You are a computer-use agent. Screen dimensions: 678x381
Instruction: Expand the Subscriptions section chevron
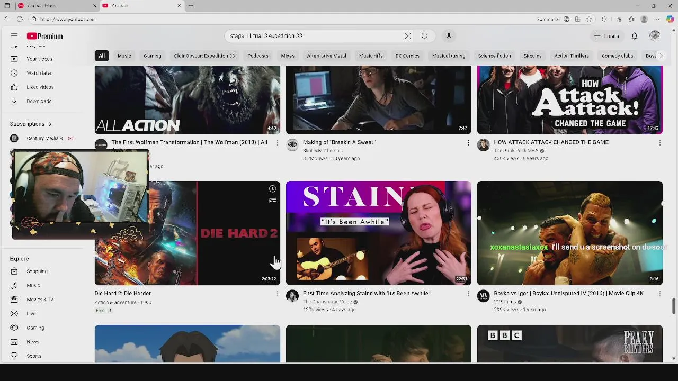coord(50,124)
